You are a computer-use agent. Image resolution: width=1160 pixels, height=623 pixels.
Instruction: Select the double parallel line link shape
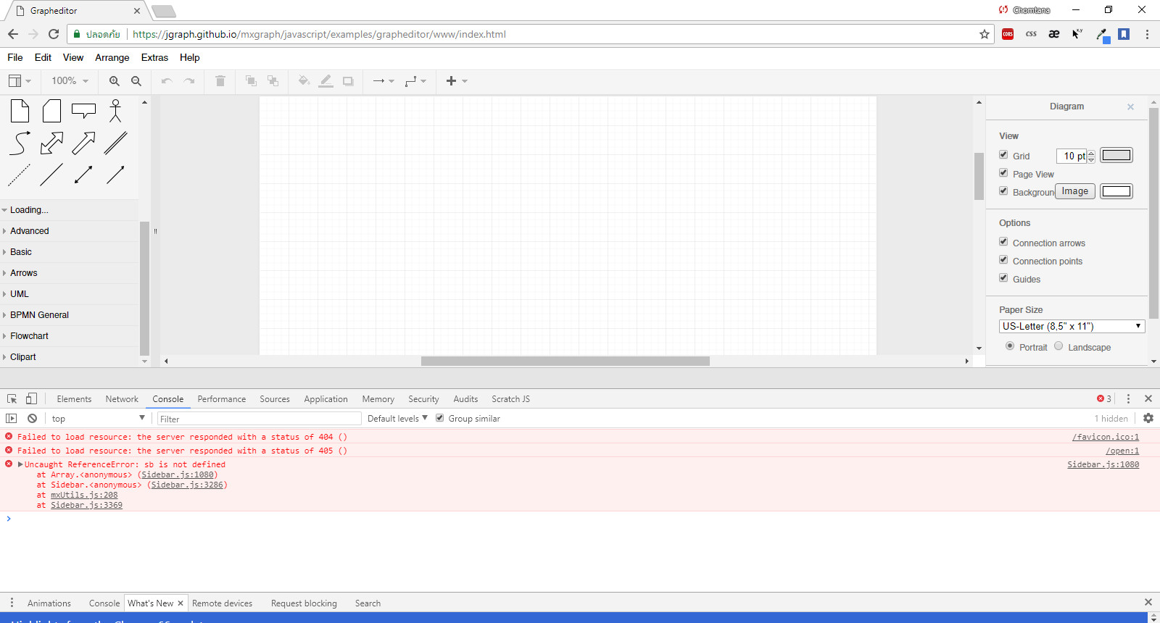(115, 143)
